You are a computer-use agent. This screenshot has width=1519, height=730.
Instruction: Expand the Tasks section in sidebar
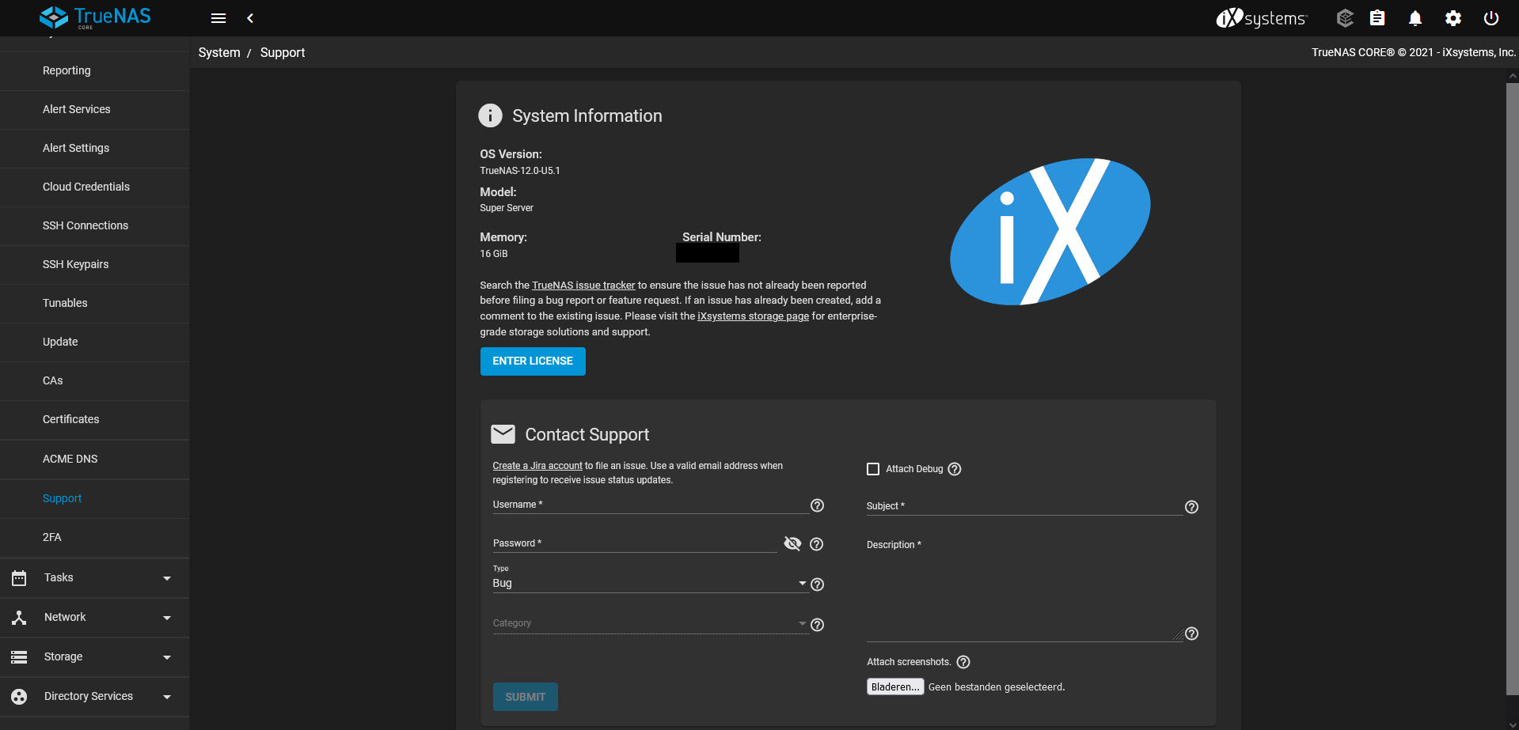[95, 578]
